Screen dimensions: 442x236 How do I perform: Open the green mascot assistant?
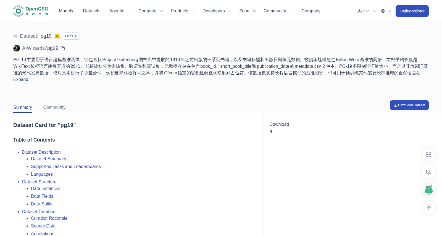point(429,190)
